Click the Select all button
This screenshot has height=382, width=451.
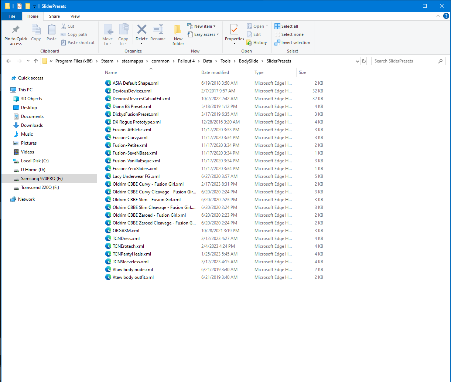(x=286, y=26)
